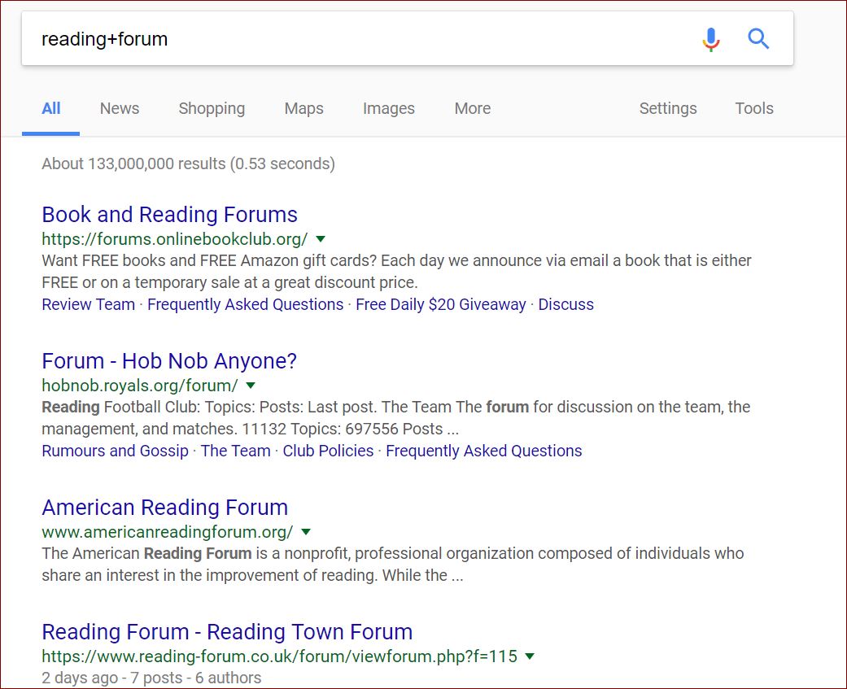Switch to the News tab
Image resolution: width=847 pixels, height=689 pixels.
point(119,108)
